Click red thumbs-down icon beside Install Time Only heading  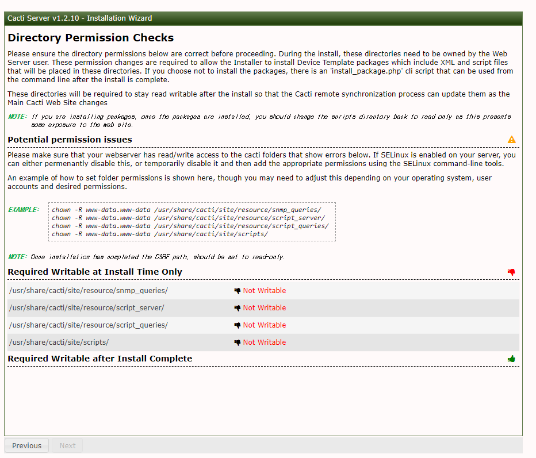click(511, 272)
